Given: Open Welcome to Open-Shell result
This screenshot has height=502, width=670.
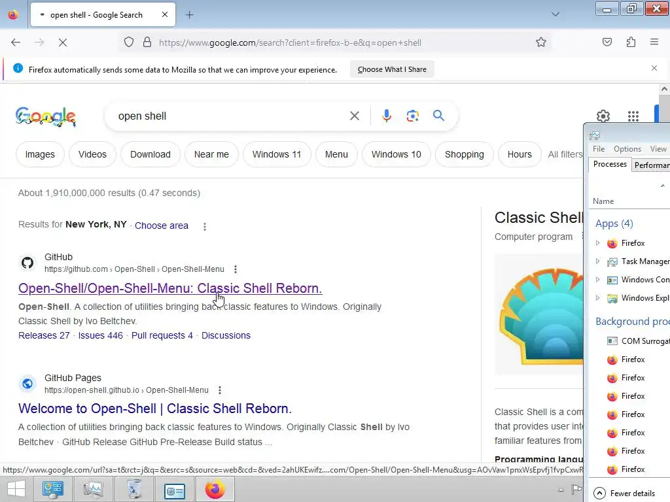Looking at the screenshot, I should [x=154, y=409].
